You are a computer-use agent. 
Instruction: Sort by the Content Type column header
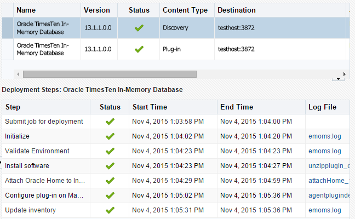(x=185, y=10)
